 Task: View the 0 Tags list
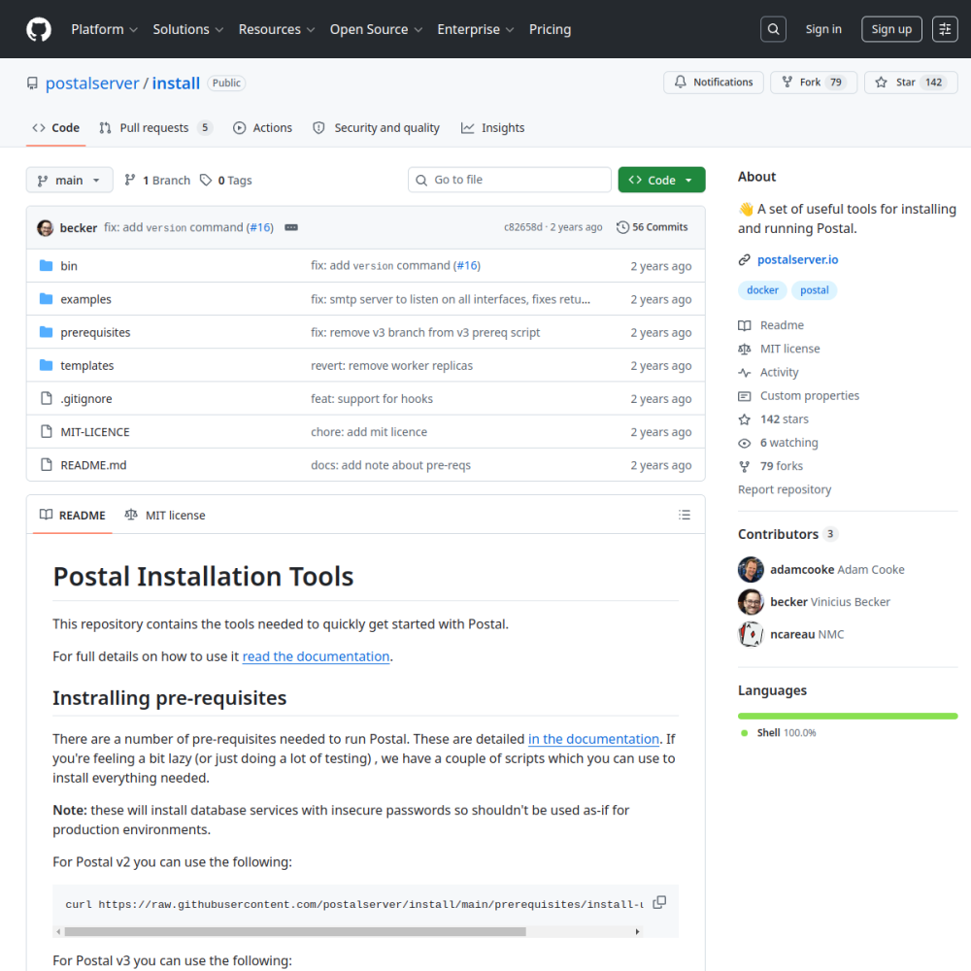pos(226,180)
